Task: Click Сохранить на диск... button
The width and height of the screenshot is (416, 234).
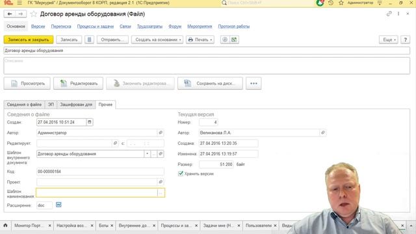Action: click(x=210, y=83)
